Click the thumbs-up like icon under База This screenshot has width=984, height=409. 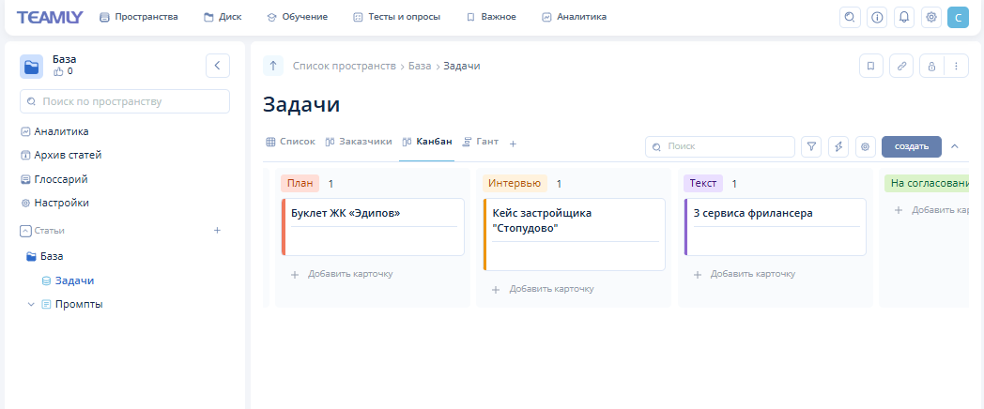pyautogui.click(x=58, y=71)
